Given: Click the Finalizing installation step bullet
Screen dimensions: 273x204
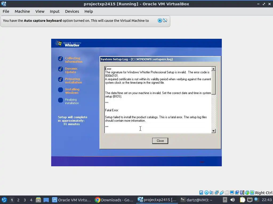Looking at the screenshot, I should 61,100.
